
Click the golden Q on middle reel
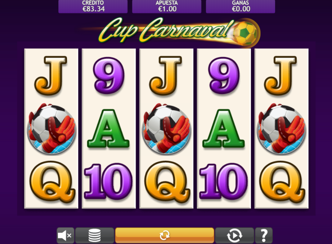(167, 182)
